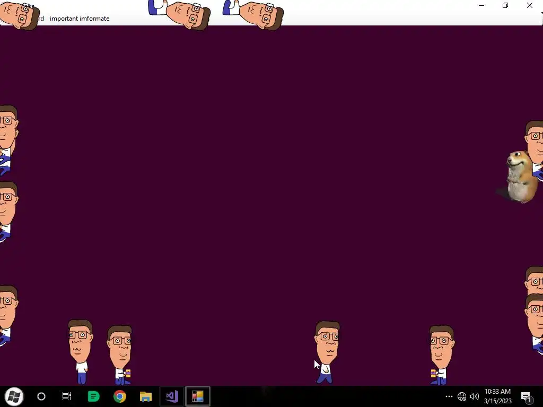This screenshot has width=543, height=407.
Task: Show hidden system tray icons
Action: 449,396
